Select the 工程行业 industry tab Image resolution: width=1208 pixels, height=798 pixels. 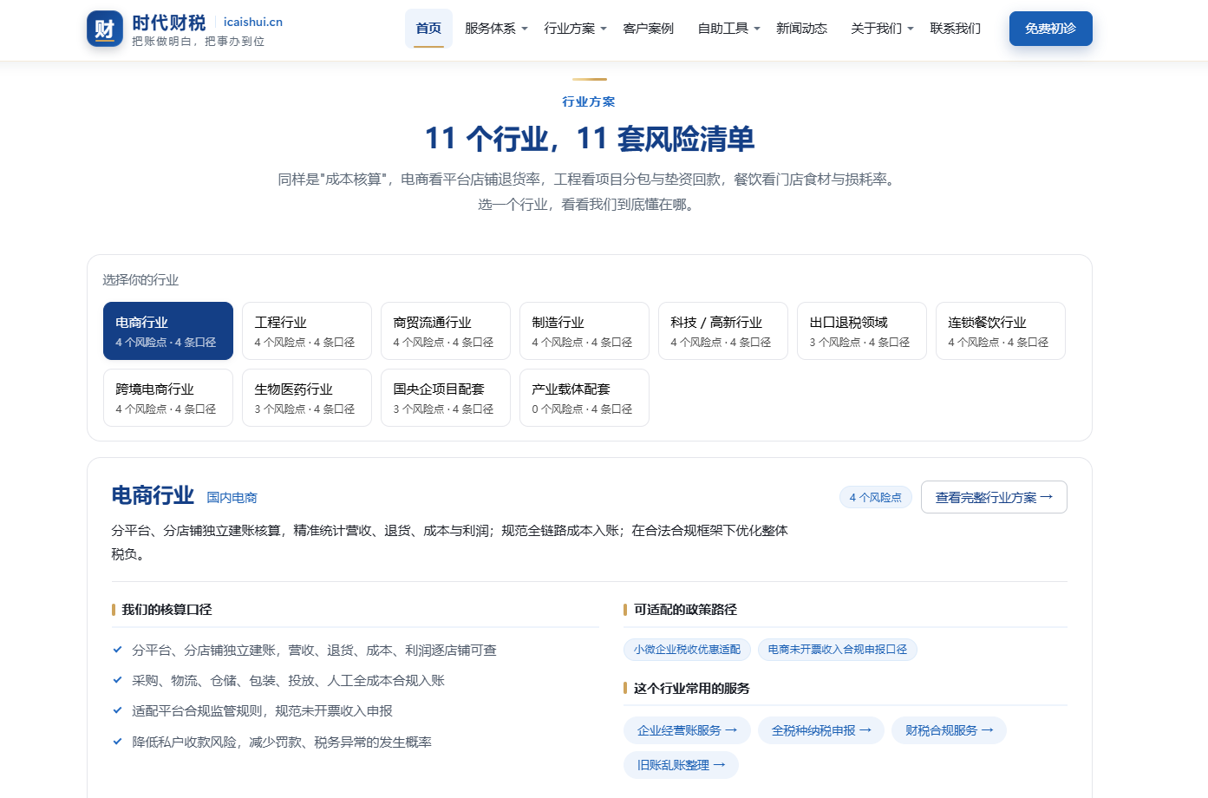(307, 330)
